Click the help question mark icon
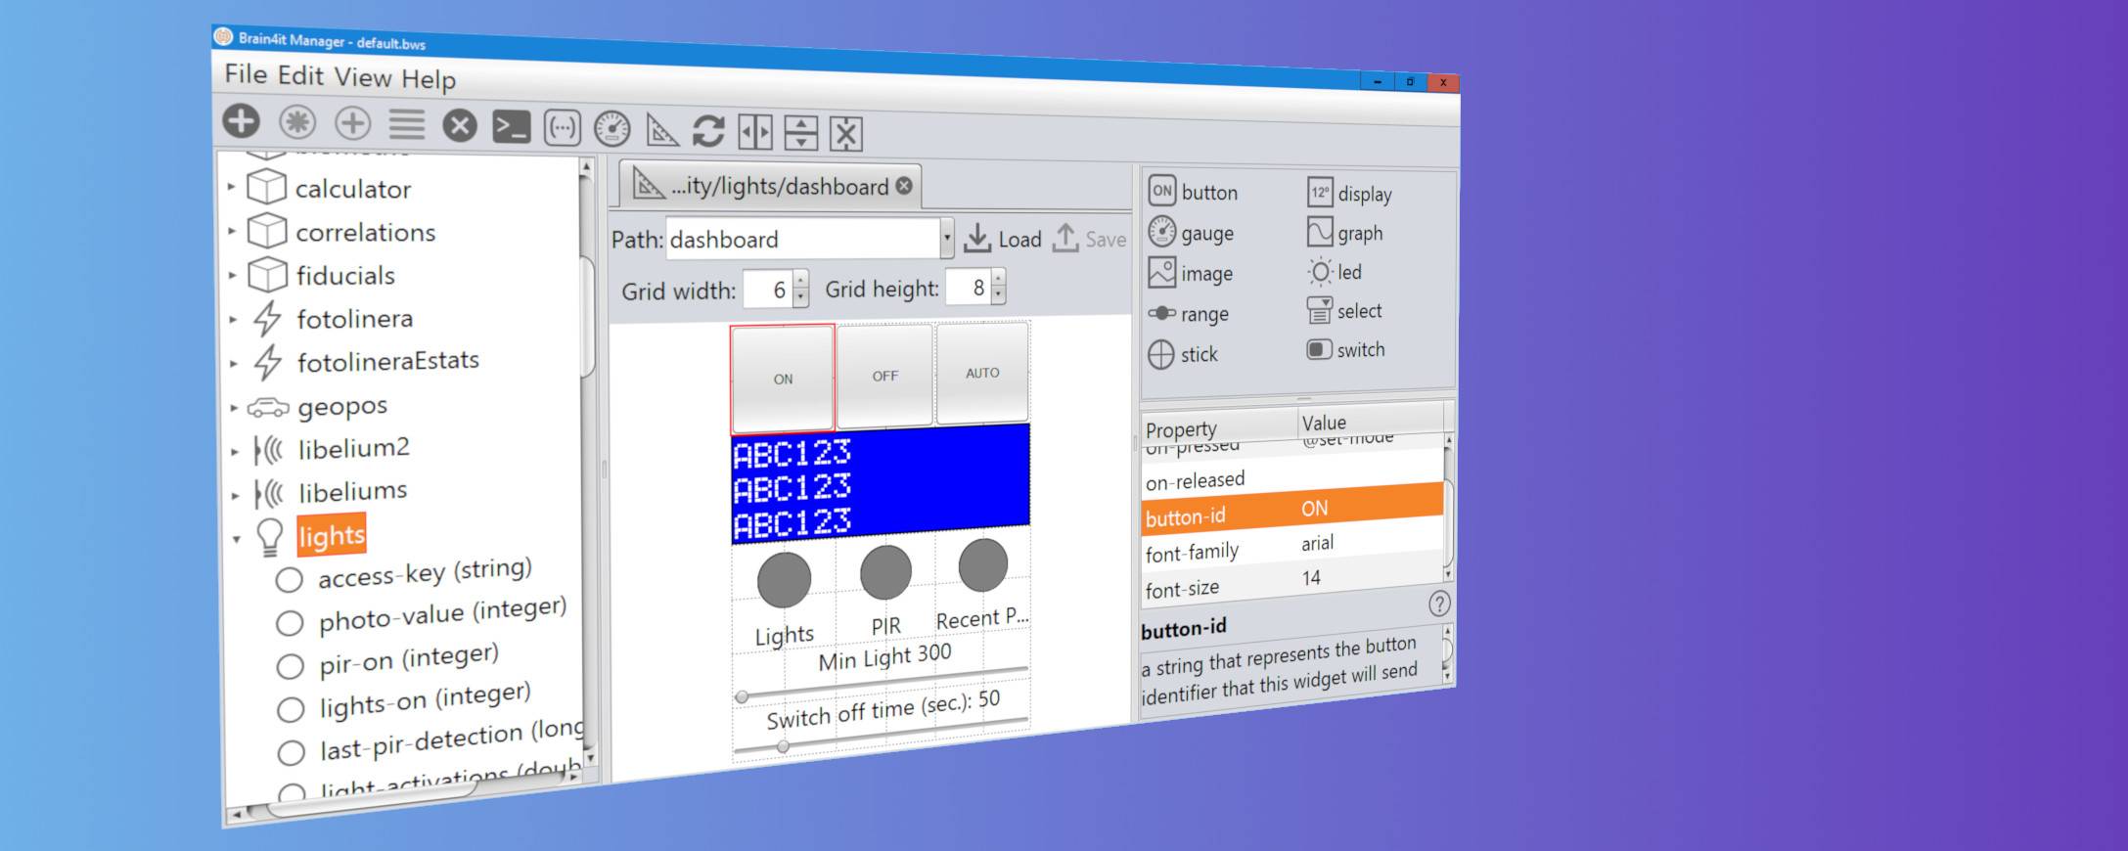 coord(1438,605)
